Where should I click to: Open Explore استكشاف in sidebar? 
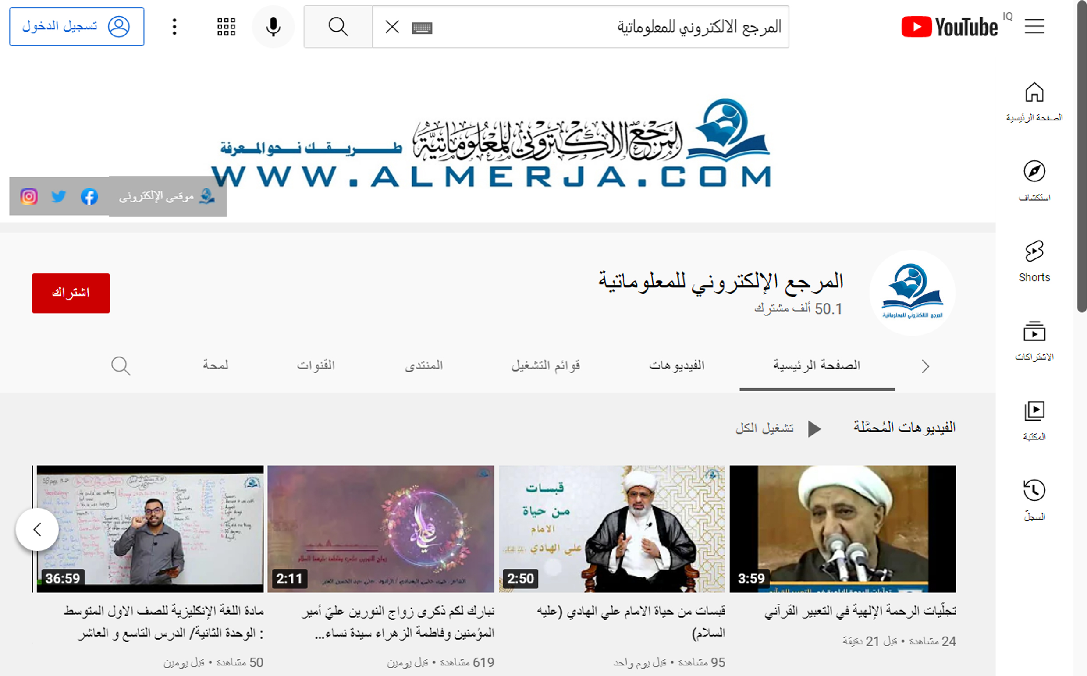pos(1034,181)
